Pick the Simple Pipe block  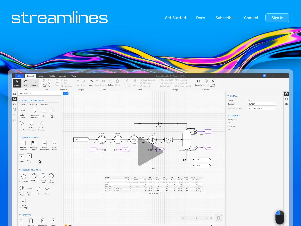point(30,191)
